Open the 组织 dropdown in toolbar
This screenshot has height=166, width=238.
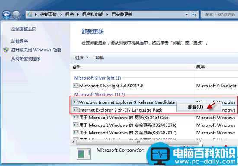(82, 57)
